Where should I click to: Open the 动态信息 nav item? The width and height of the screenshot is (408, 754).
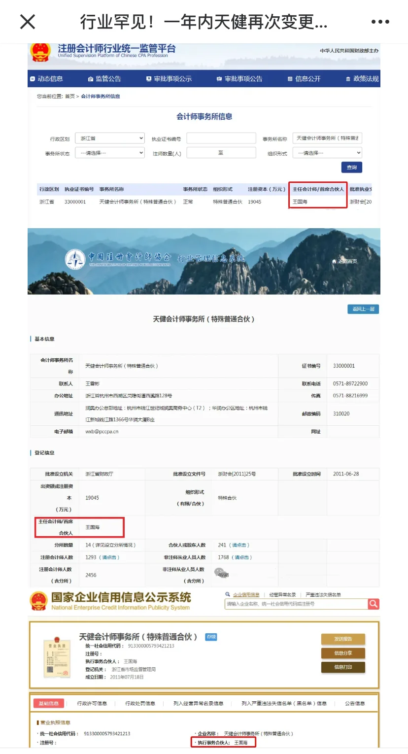pyautogui.click(x=47, y=79)
